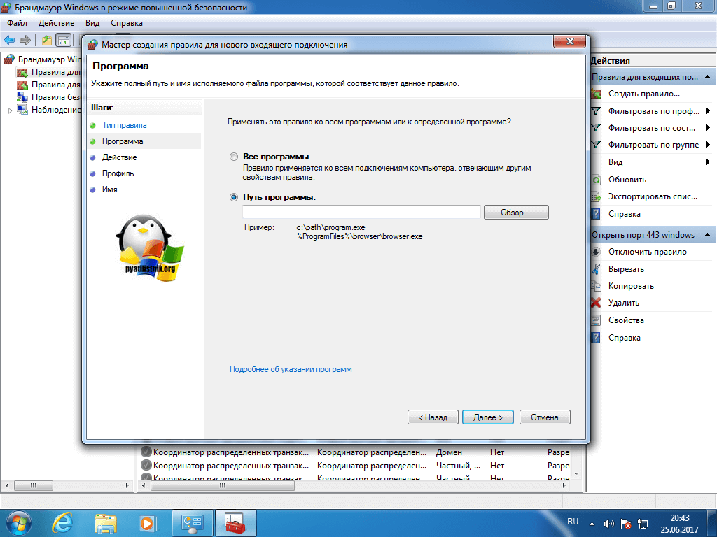Open the Файл menu
The image size is (717, 537).
[18, 23]
